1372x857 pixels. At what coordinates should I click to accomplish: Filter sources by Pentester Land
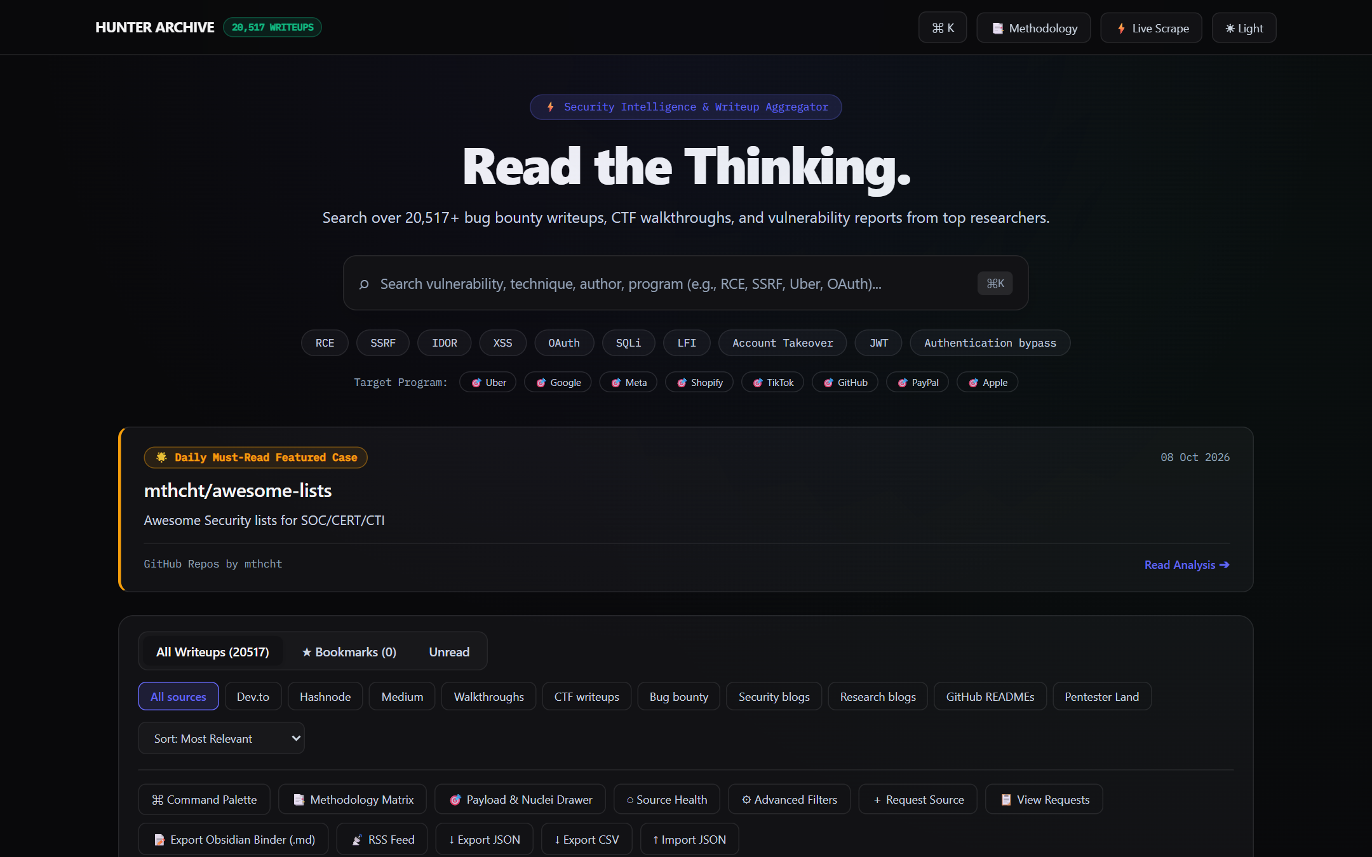pyautogui.click(x=1102, y=696)
